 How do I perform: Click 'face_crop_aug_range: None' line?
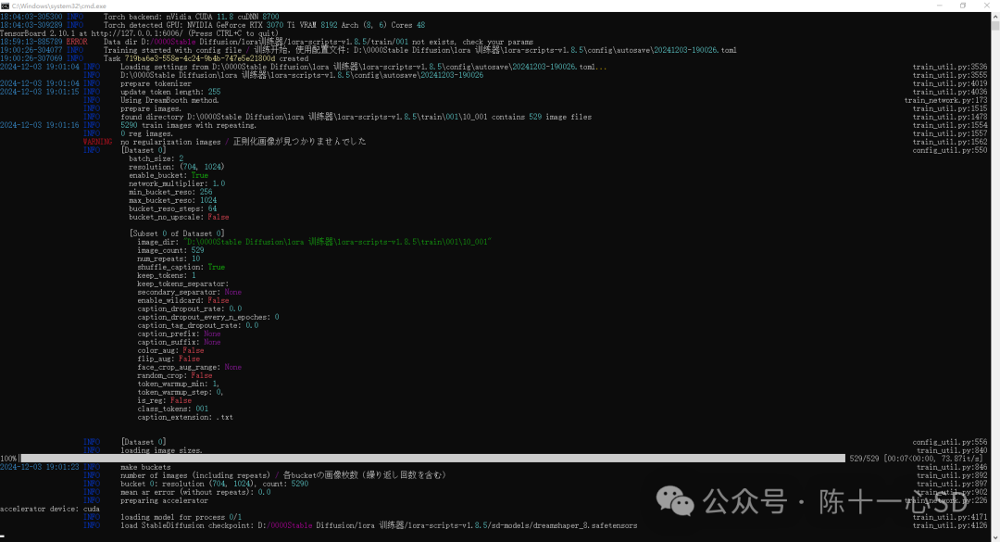(190, 367)
